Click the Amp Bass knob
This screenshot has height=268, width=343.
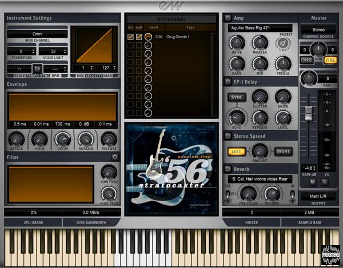[x=237, y=64]
